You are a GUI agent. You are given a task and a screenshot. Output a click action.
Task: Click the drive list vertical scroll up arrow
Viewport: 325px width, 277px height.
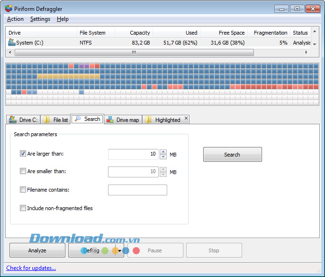click(315, 31)
